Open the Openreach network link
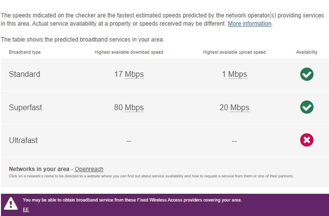 point(89,169)
